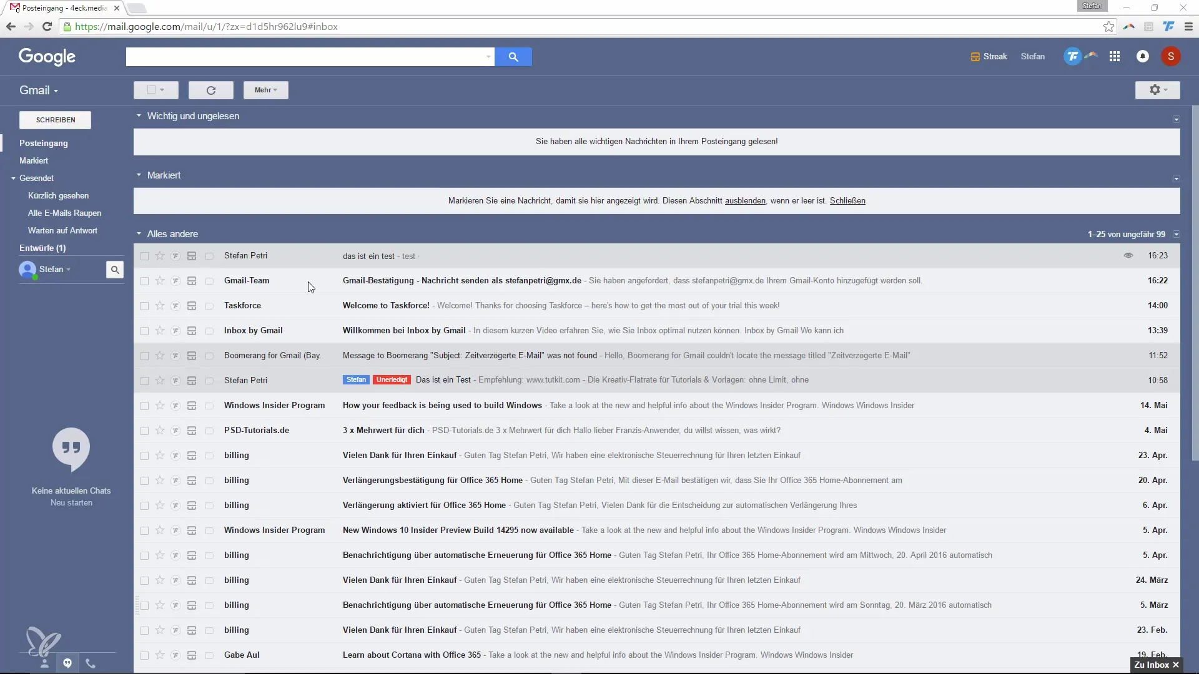This screenshot has height=674, width=1199.
Task: Tick checkbox for PSD-Tutorials.de email
Action: pyautogui.click(x=144, y=431)
